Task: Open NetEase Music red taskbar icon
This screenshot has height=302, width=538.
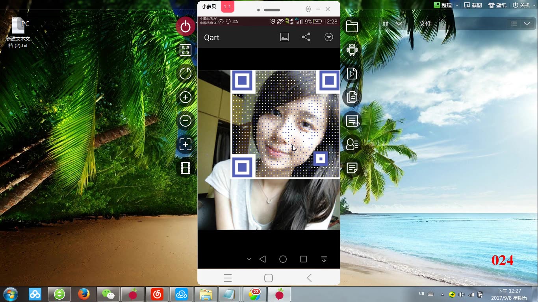Action: [x=157, y=294]
